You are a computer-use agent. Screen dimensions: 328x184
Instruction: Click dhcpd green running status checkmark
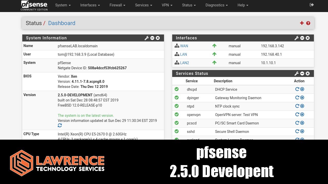click(x=177, y=89)
